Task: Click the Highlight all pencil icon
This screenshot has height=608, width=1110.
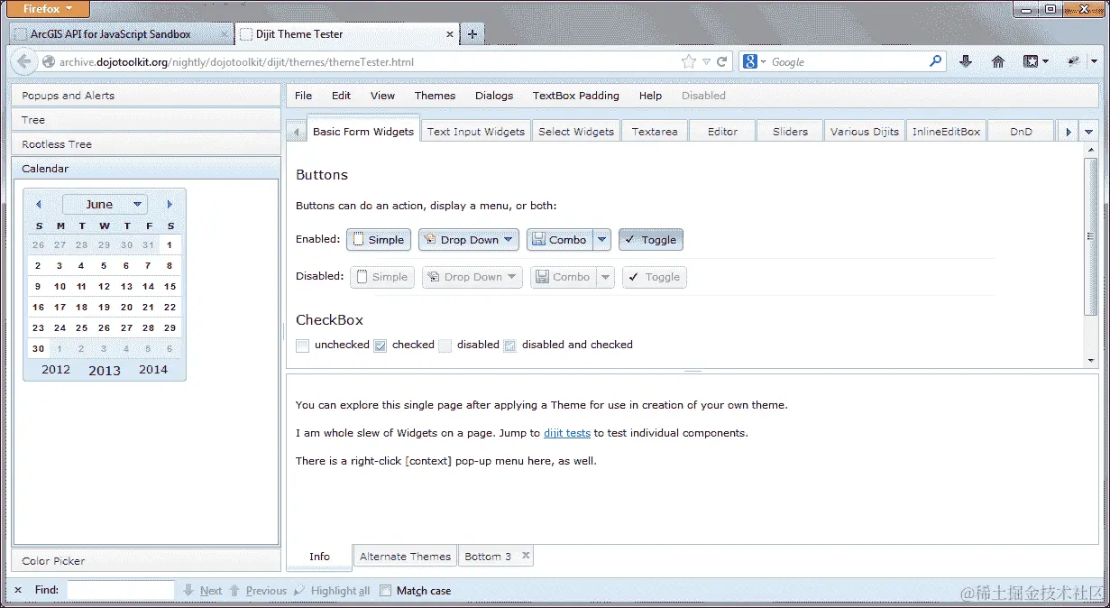Action: coord(299,590)
